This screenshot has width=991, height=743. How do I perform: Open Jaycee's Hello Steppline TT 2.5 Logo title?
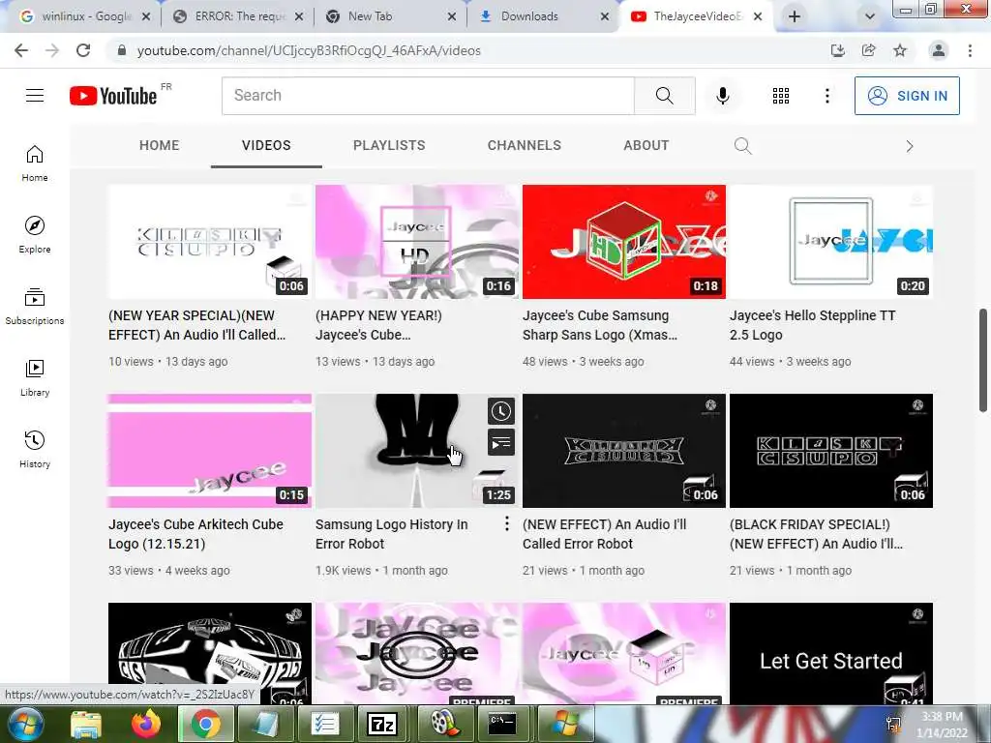pos(812,325)
